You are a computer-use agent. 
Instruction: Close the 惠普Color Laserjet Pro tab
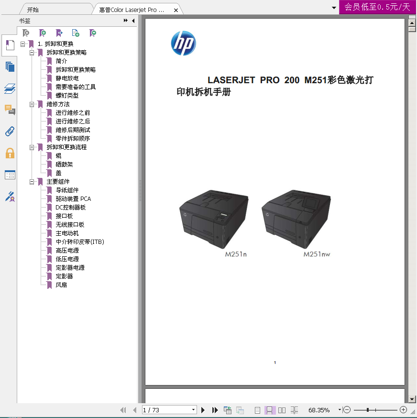(176, 10)
